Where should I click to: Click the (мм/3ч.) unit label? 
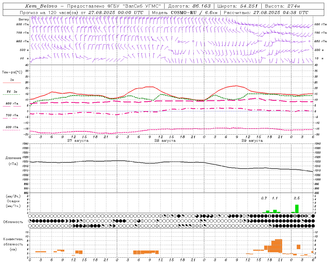click(x=13, y=196)
